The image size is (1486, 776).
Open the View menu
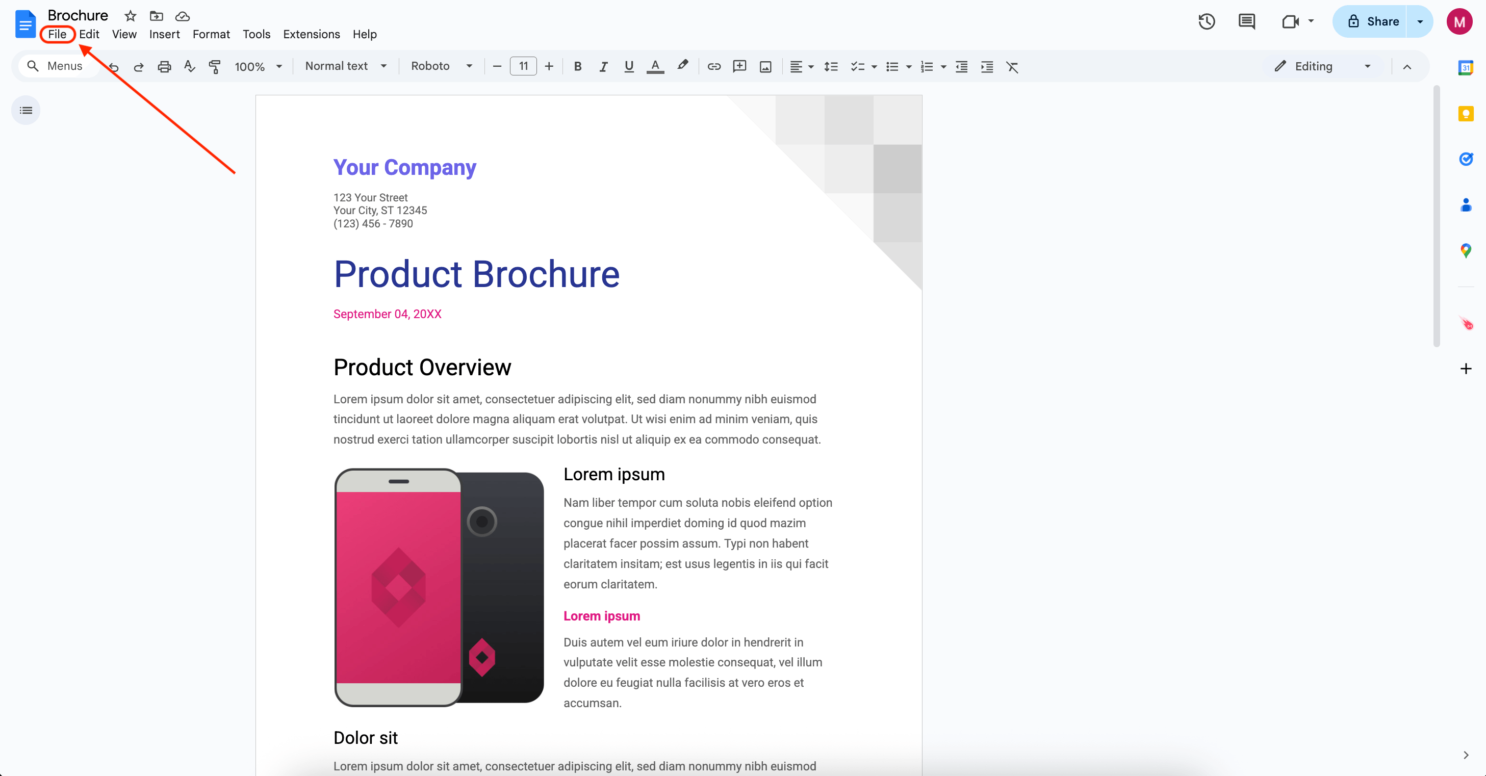124,34
